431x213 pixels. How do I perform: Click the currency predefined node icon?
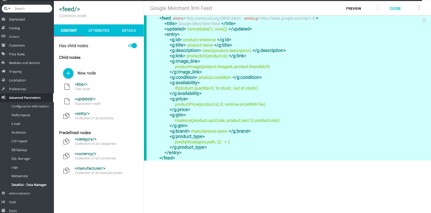66,156
